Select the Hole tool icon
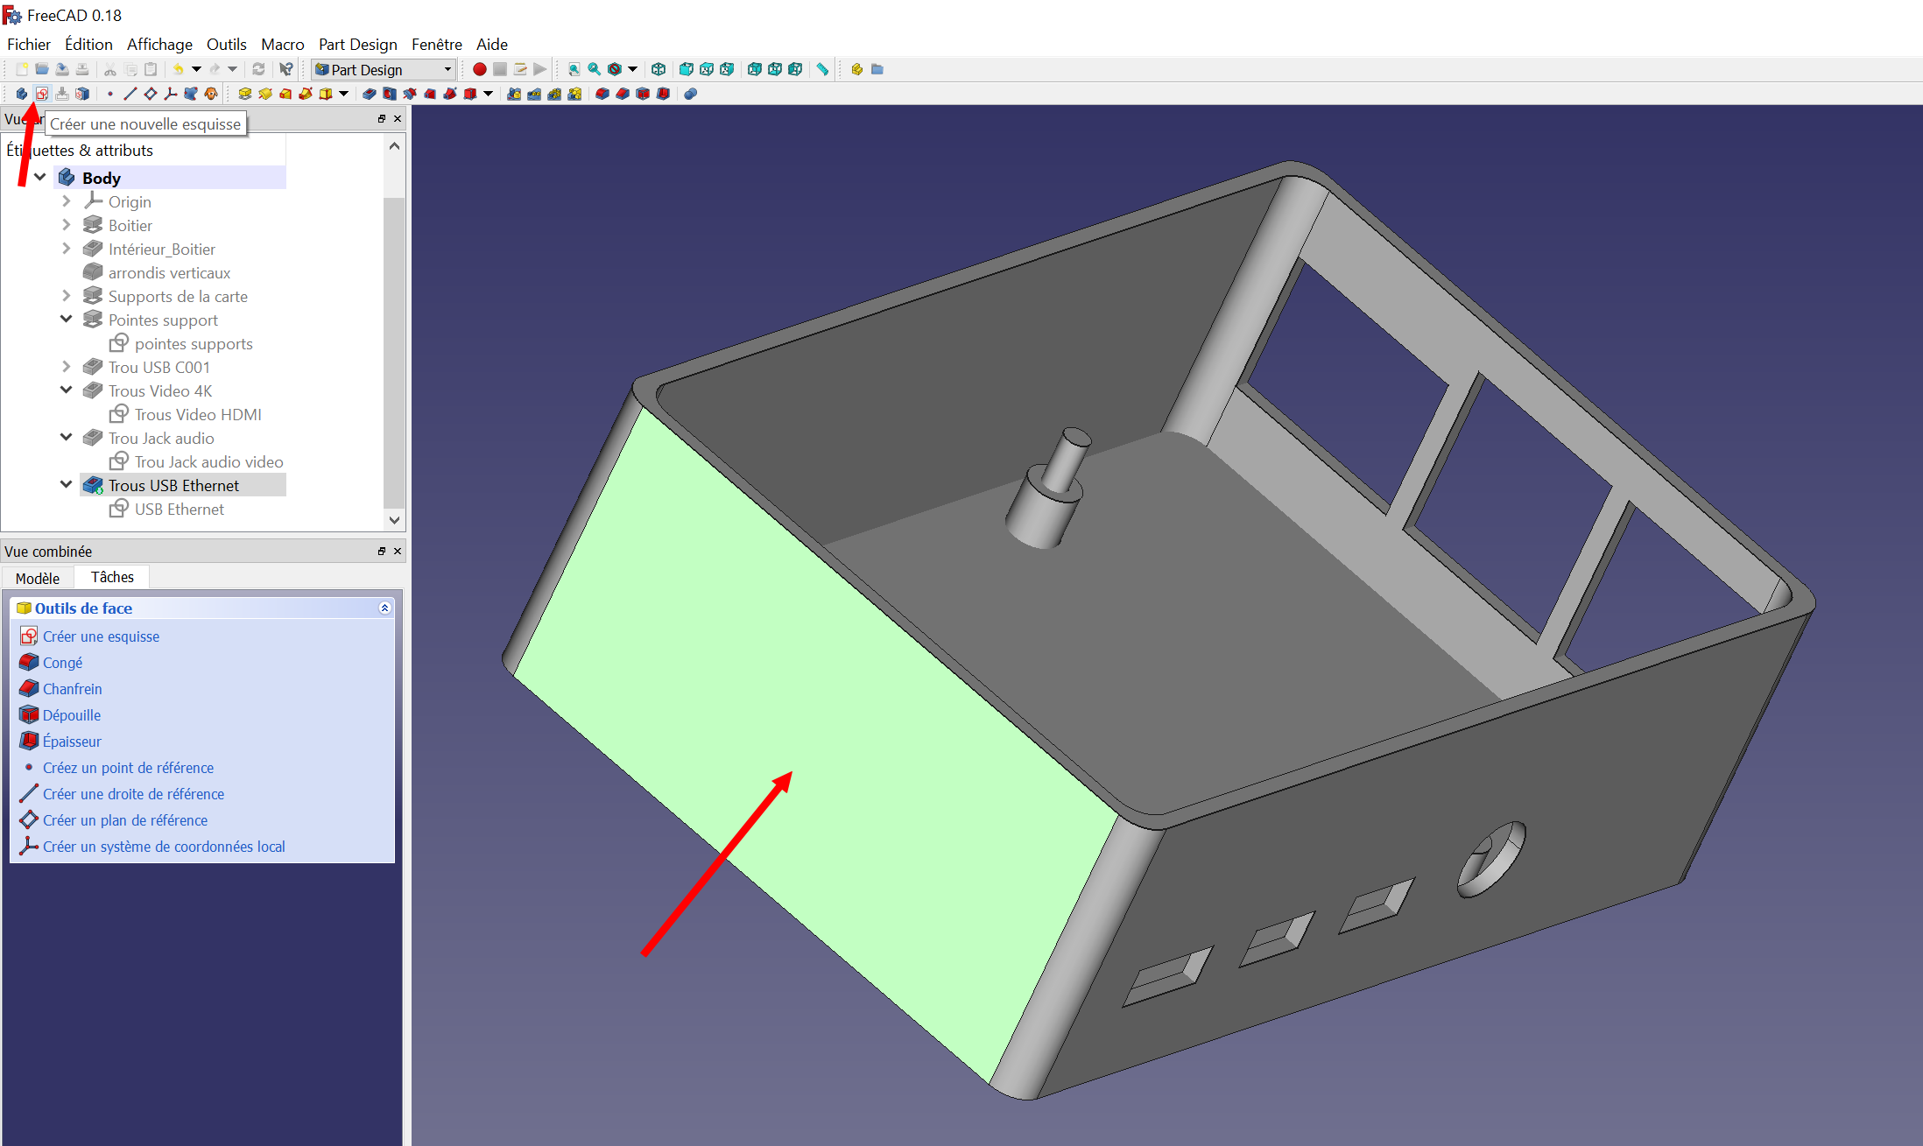Viewport: 1923px width, 1146px height. point(390,94)
